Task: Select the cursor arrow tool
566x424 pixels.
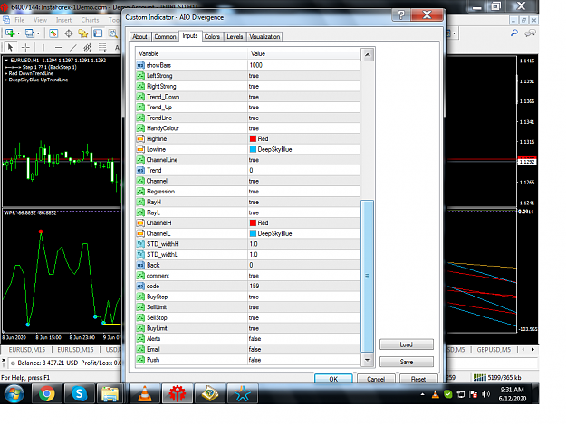Action: pos(10,47)
